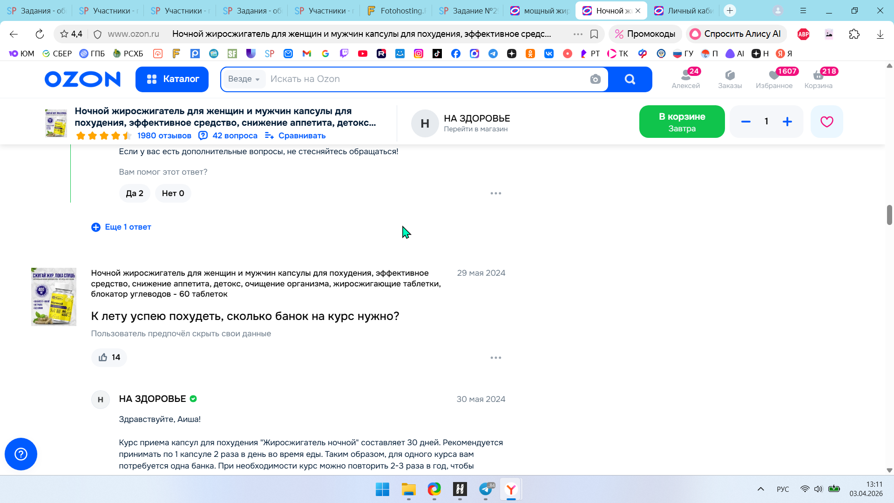Open the three-dots menu beside question likes
This screenshot has width=894, height=503.
[495, 358]
